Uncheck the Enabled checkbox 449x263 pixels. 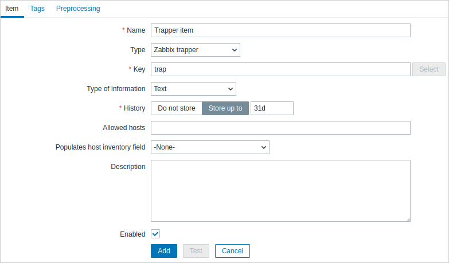(155, 234)
